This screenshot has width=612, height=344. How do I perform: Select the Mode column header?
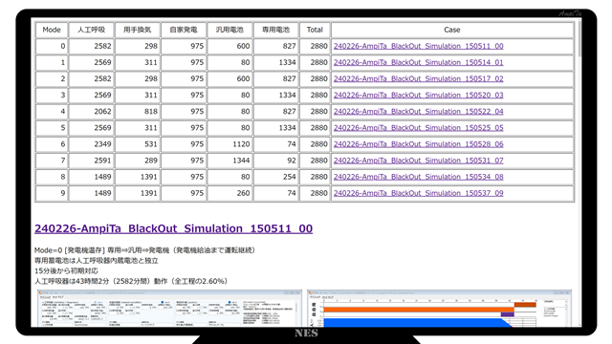[x=52, y=30]
